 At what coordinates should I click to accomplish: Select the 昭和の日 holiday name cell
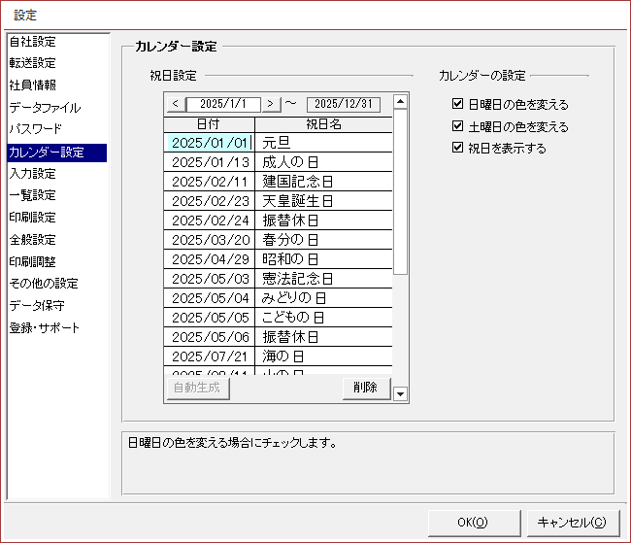[x=323, y=259]
